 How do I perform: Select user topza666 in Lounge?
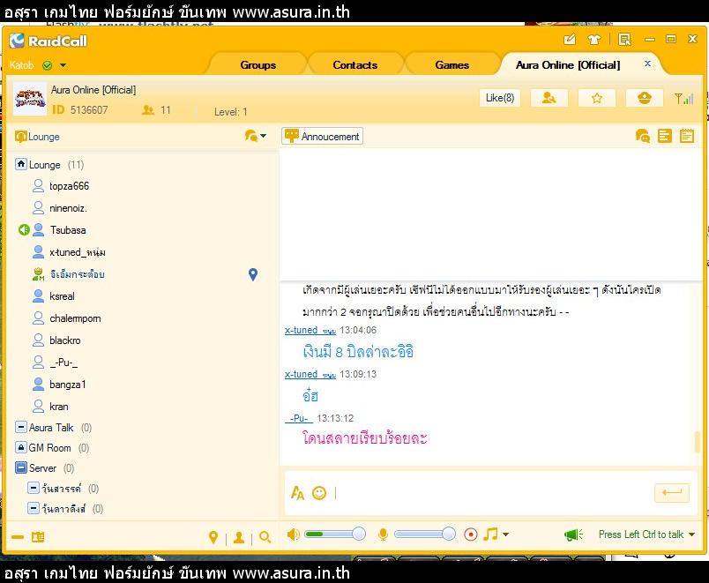pyautogui.click(x=69, y=186)
